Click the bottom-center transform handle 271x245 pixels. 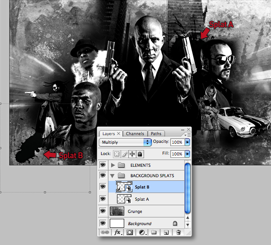tap(45, 192)
